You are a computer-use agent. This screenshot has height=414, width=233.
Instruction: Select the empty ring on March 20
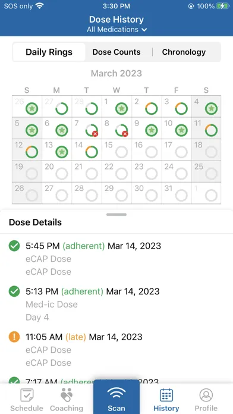point(62,174)
